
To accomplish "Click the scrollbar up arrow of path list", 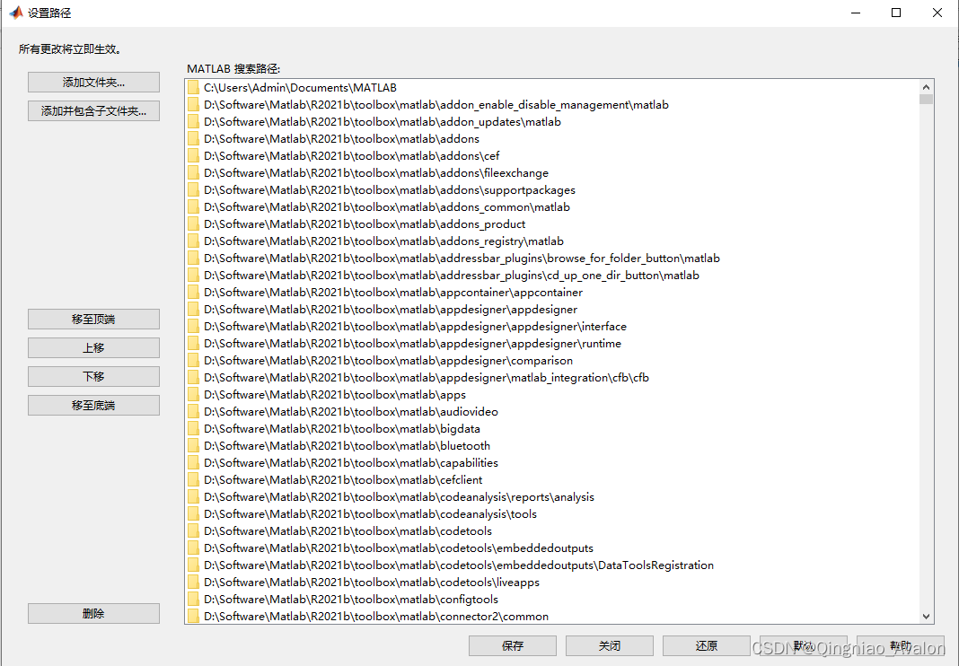I will pyautogui.click(x=926, y=87).
